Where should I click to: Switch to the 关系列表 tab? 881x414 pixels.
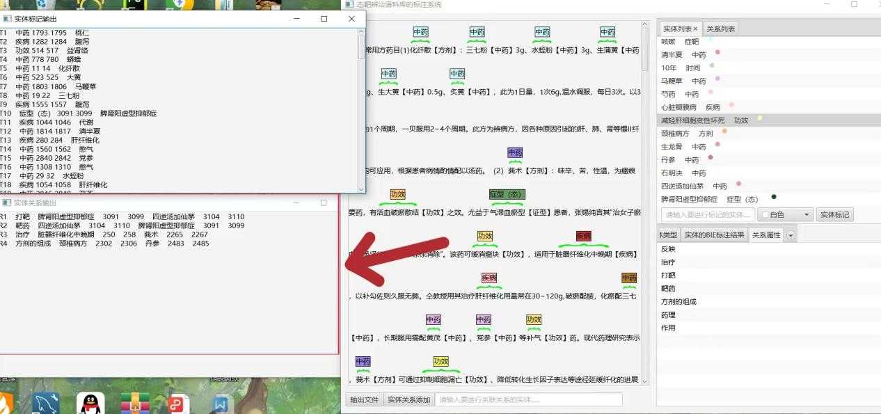[x=720, y=29]
